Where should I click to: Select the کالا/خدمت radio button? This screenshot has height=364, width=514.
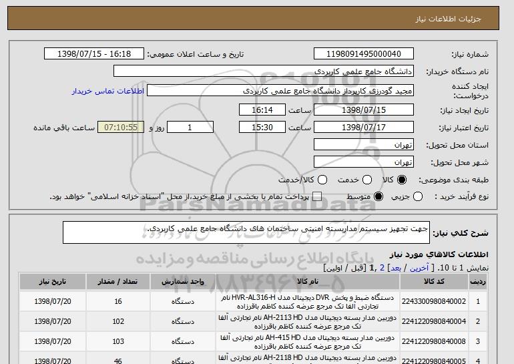tap(322, 180)
